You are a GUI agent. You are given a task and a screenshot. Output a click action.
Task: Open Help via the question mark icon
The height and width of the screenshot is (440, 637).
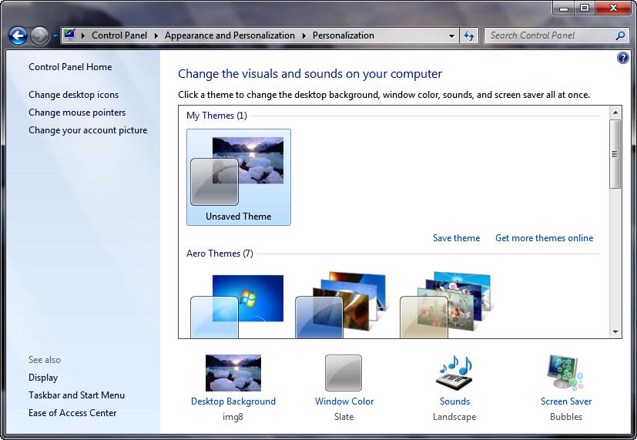click(622, 58)
